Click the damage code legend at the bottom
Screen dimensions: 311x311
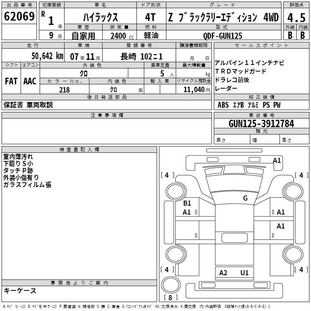(x=137, y=306)
